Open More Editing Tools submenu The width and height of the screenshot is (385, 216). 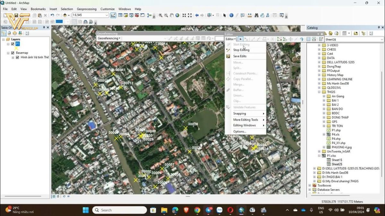pyautogui.click(x=245, y=120)
